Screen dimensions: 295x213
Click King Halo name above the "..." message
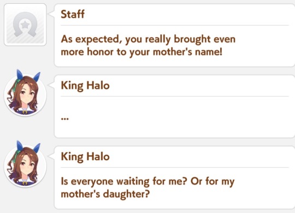pos(85,86)
